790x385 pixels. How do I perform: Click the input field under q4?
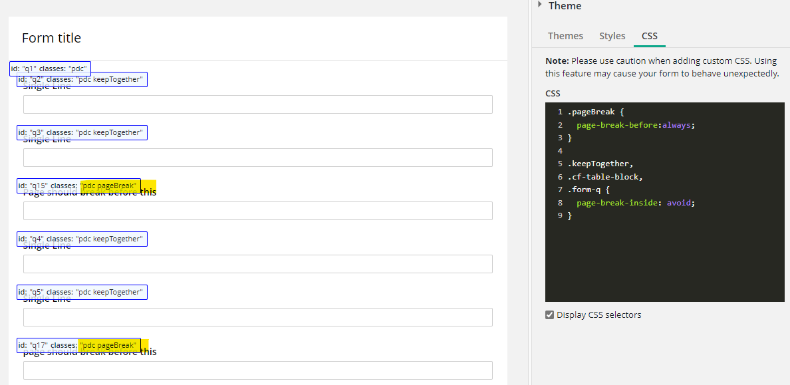tap(258, 264)
